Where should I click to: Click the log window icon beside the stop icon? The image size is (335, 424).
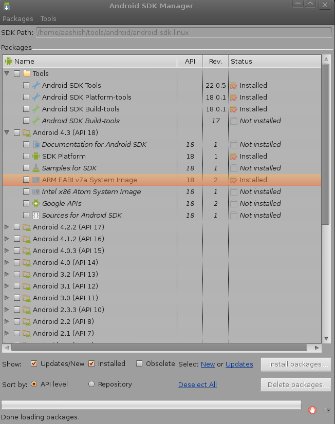click(327, 410)
